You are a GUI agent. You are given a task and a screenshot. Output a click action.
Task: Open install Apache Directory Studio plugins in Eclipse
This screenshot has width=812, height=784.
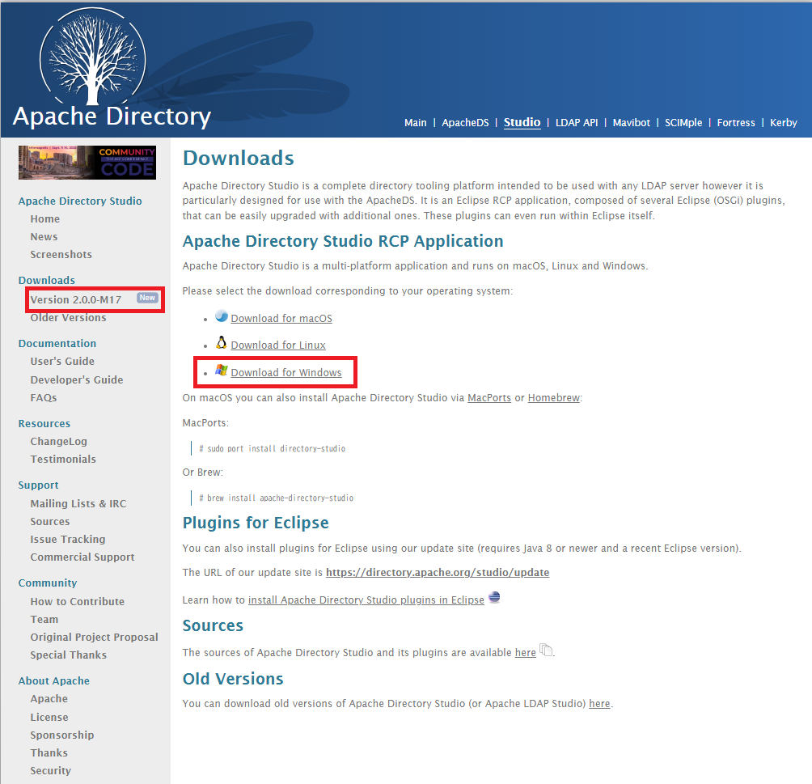click(x=366, y=600)
